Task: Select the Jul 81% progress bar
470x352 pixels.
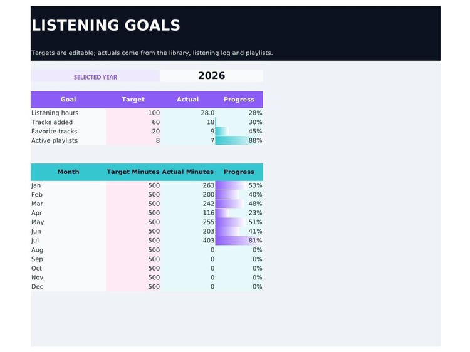Action: (239, 241)
